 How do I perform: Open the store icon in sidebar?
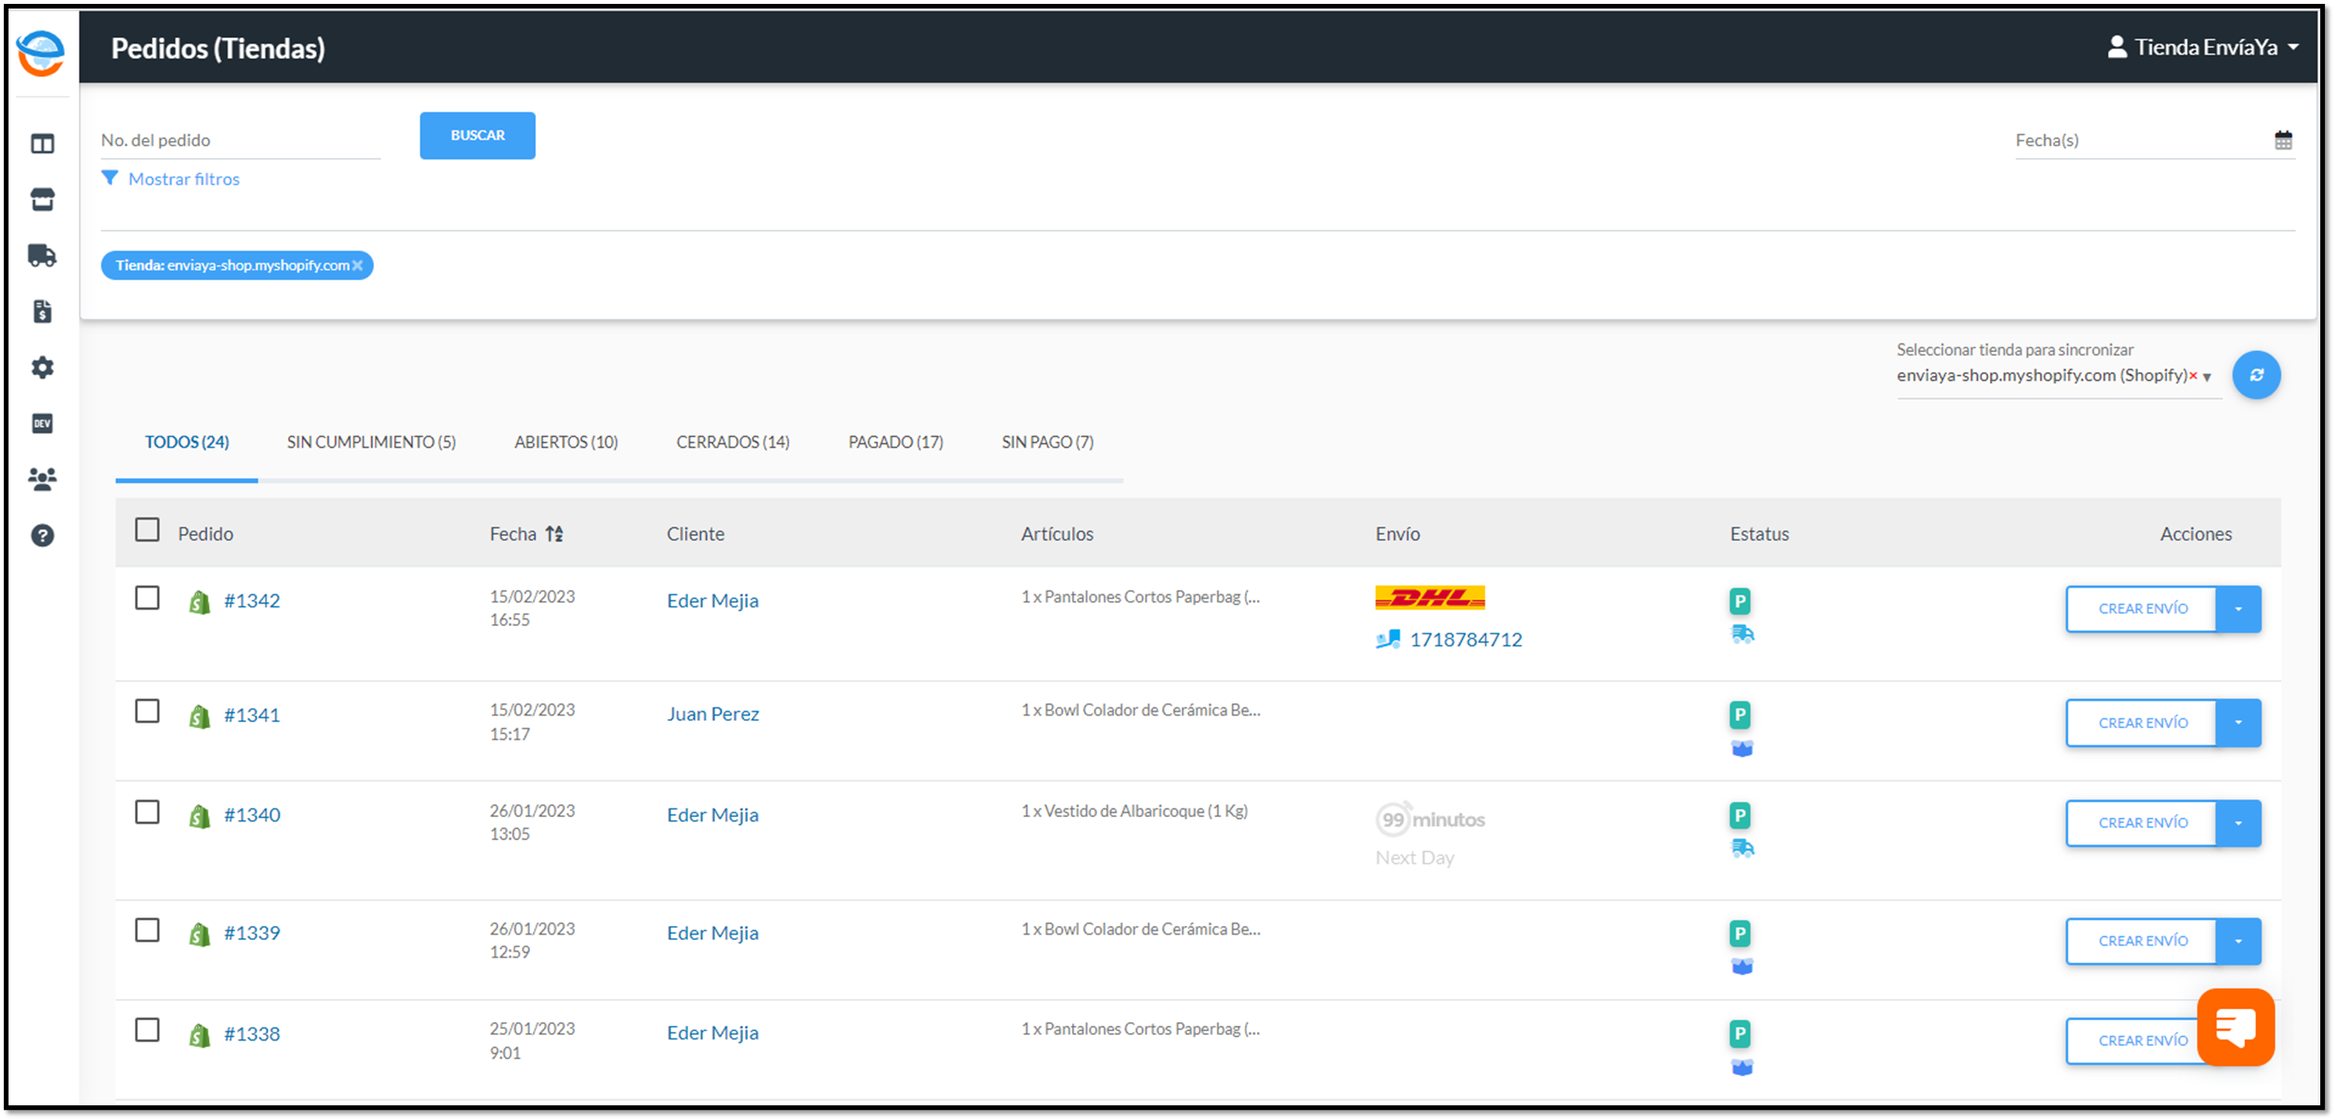(43, 199)
